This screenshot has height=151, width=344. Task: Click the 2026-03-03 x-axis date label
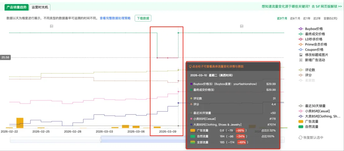pyautogui.click(x=104, y=132)
